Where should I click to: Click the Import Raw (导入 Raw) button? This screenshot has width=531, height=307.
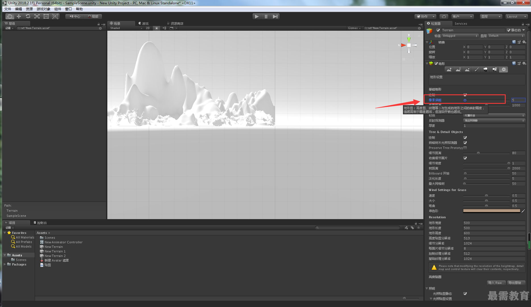496,283
